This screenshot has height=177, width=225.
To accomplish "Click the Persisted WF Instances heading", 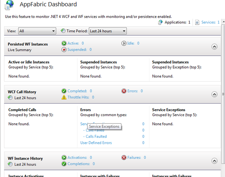I will point(28,44).
